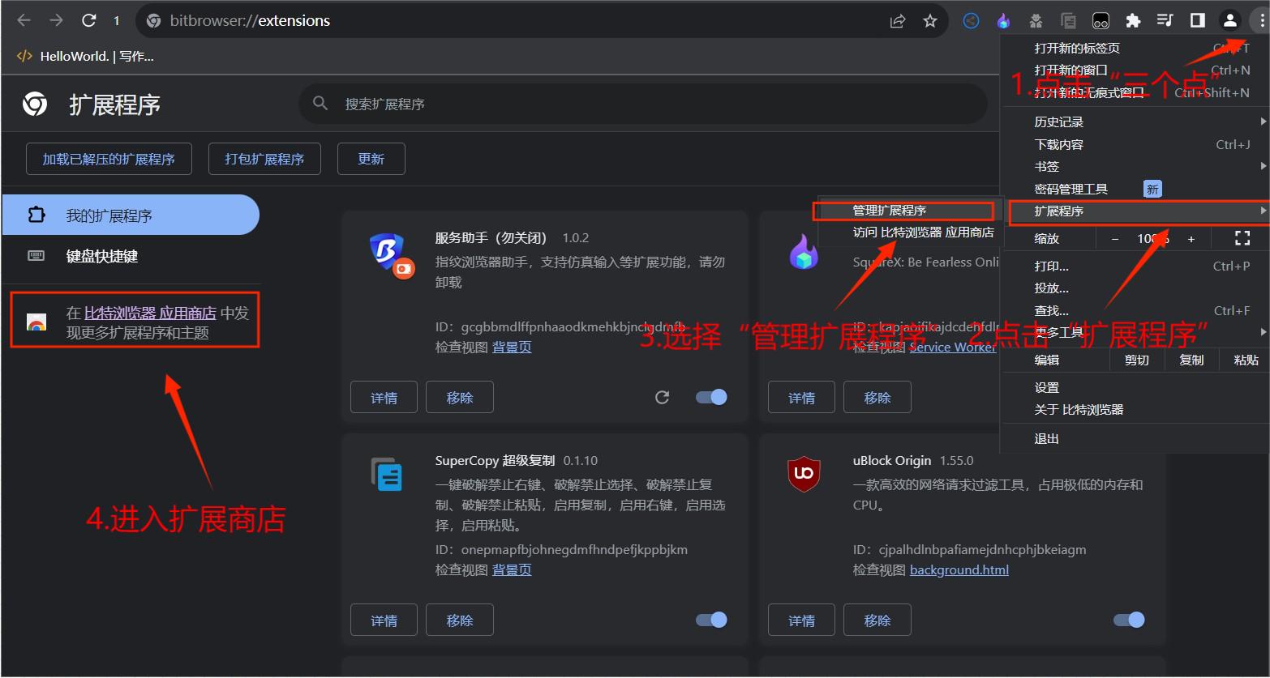The width and height of the screenshot is (1270, 678).
Task: Click the browser back arrow
Action: [24, 20]
